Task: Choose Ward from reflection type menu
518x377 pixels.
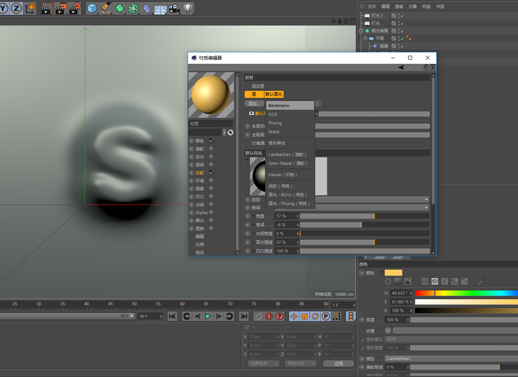Action: click(290, 132)
